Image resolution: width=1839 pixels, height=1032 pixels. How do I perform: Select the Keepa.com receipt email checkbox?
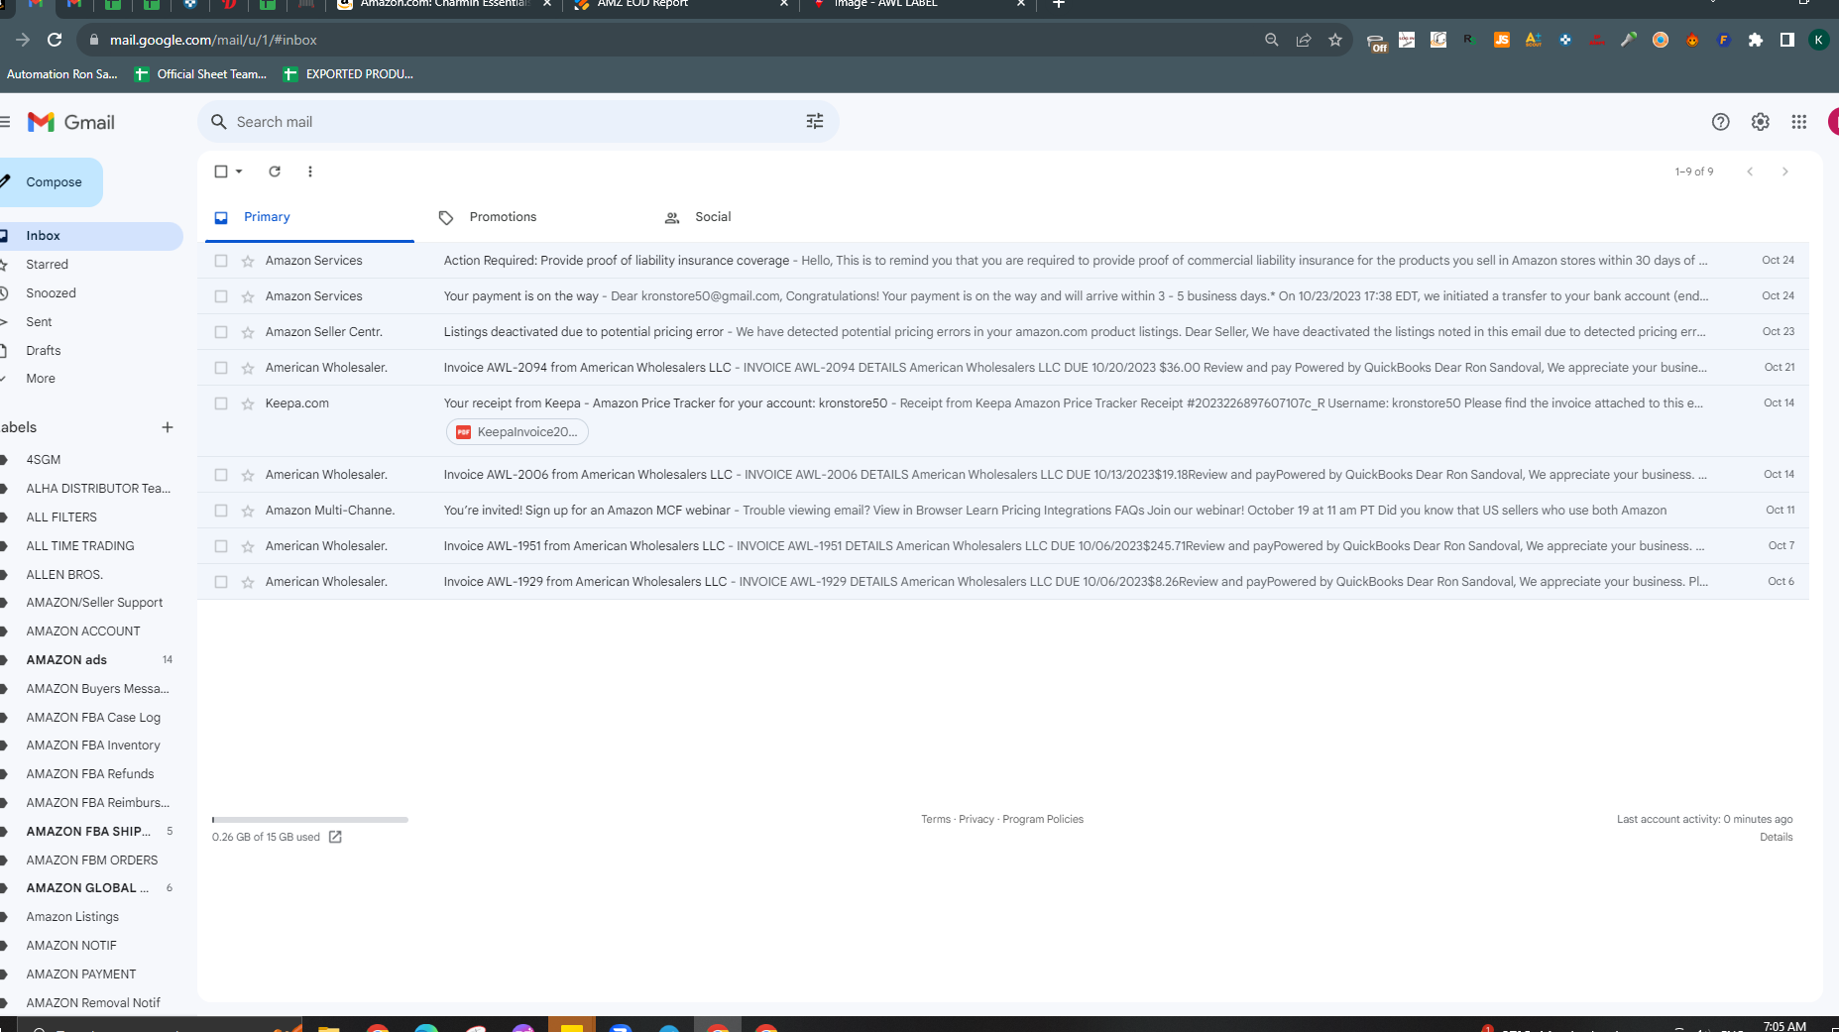(x=221, y=403)
